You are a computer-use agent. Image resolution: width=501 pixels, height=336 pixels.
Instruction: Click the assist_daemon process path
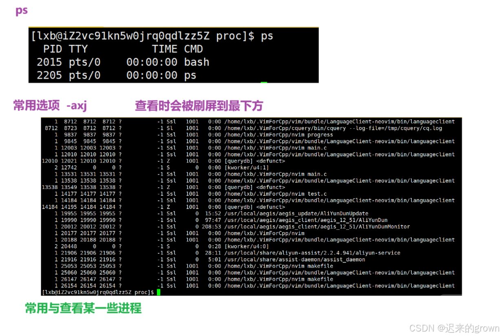point(295,259)
